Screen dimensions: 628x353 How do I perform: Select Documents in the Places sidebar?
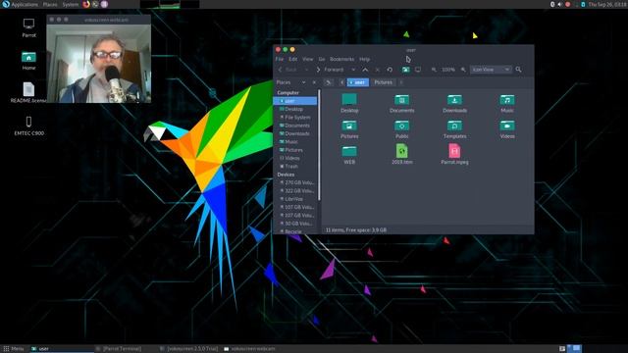295,126
